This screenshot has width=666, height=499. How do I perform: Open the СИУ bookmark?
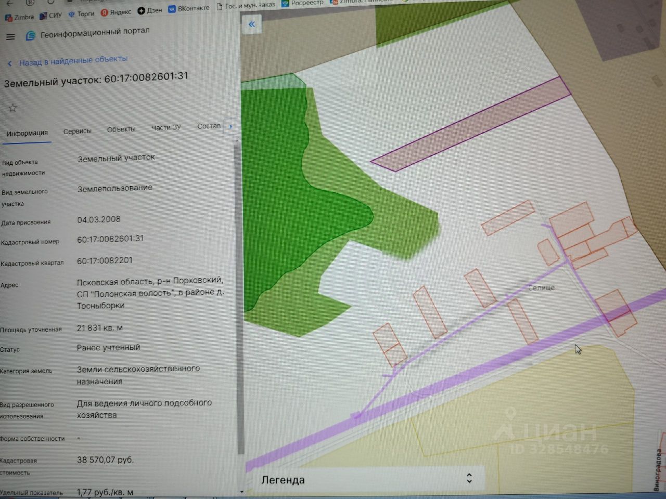click(51, 16)
